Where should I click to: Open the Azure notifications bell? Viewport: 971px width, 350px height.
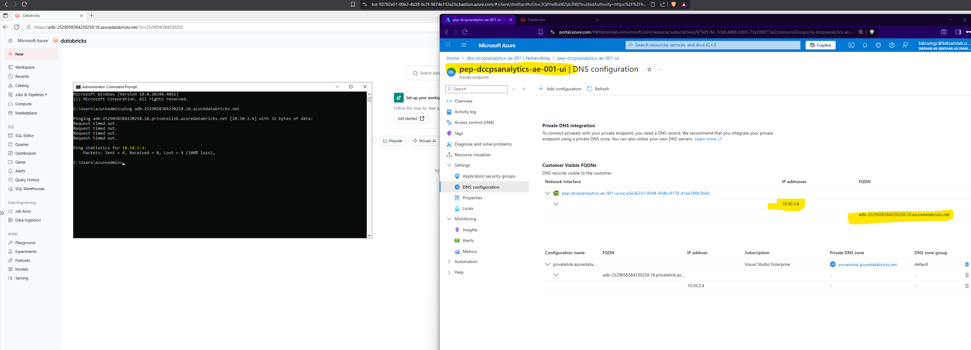pyautogui.click(x=865, y=45)
